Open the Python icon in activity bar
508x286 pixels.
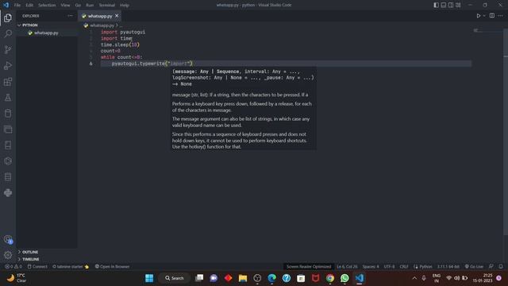point(8,192)
